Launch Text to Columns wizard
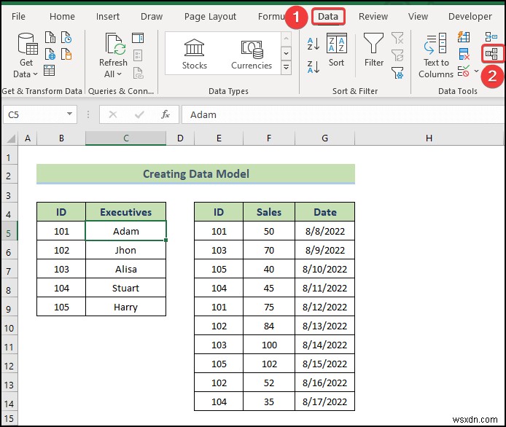Image resolution: width=506 pixels, height=427 pixels. coord(436,55)
